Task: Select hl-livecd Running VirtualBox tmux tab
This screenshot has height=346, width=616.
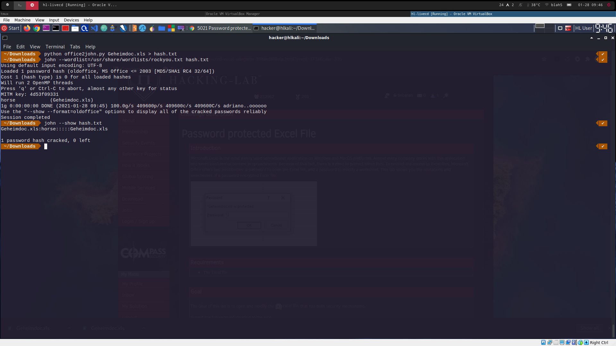Action: tap(451, 14)
